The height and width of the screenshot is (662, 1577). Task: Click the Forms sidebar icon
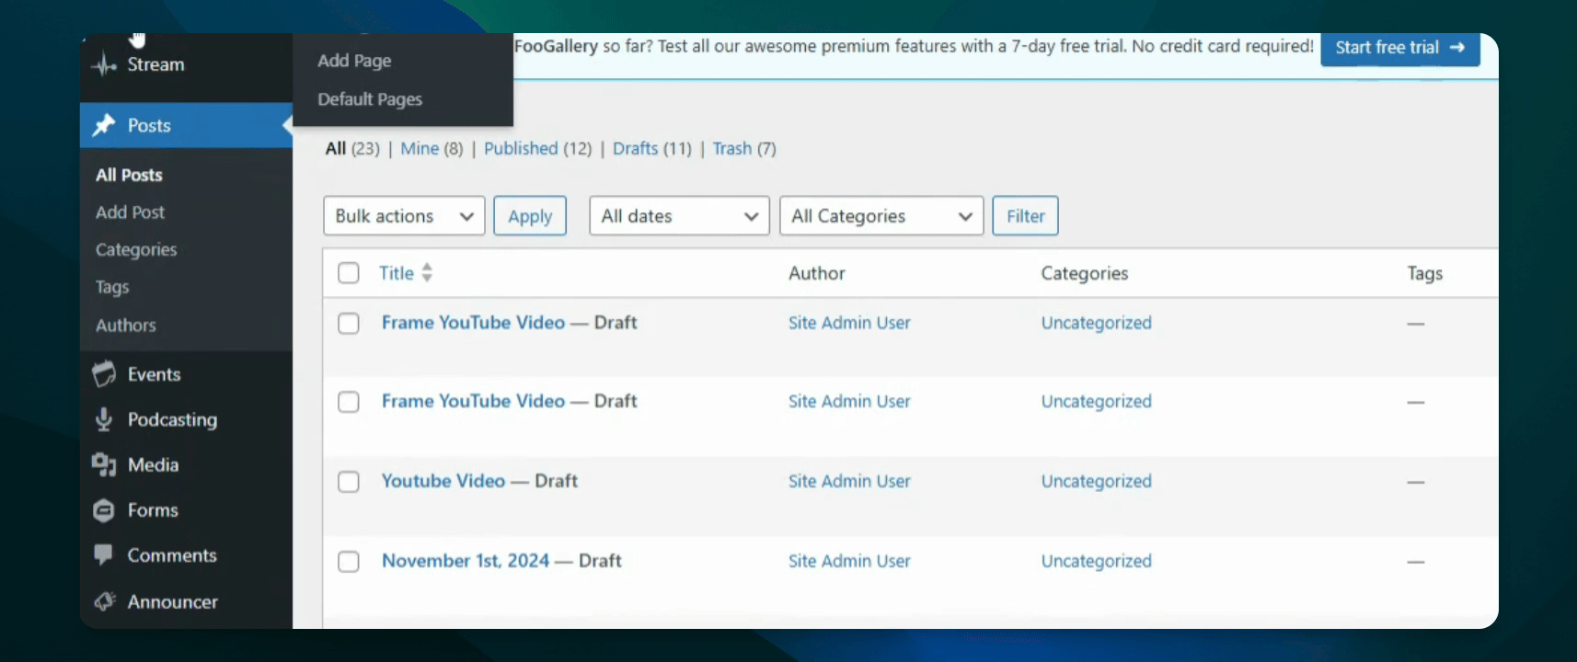pos(104,510)
